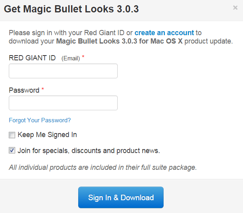Uncheck the Join for specials checkbox
The image size is (243, 213).
pos(12,151)
